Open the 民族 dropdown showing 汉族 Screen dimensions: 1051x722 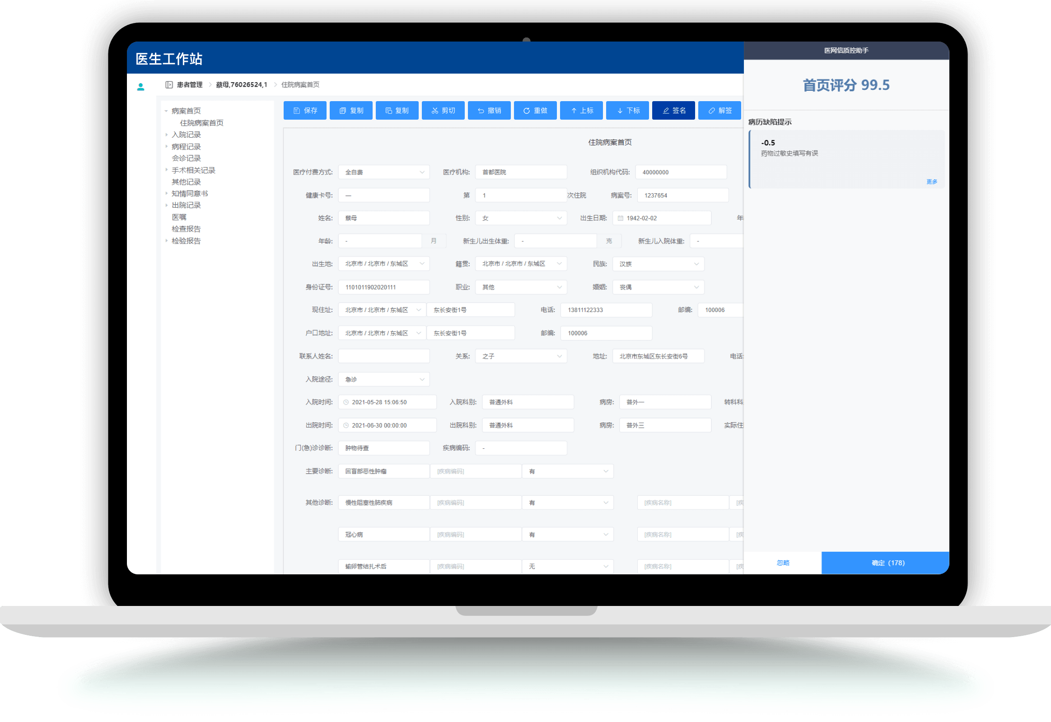(x=659, y=264)
